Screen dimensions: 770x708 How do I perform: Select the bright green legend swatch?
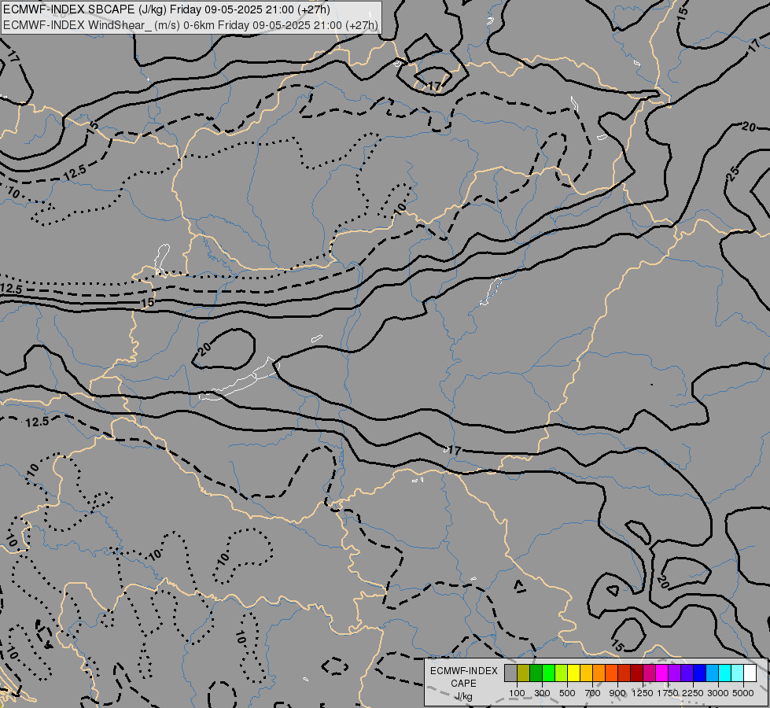click(548, 673)
